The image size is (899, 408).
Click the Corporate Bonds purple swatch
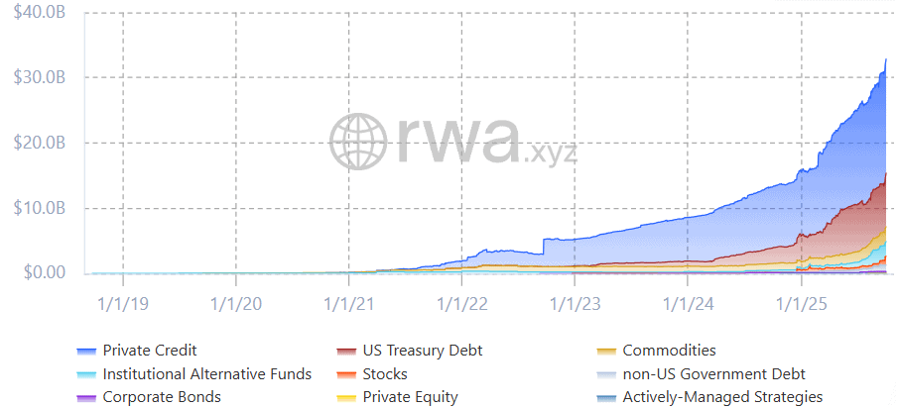85,397
